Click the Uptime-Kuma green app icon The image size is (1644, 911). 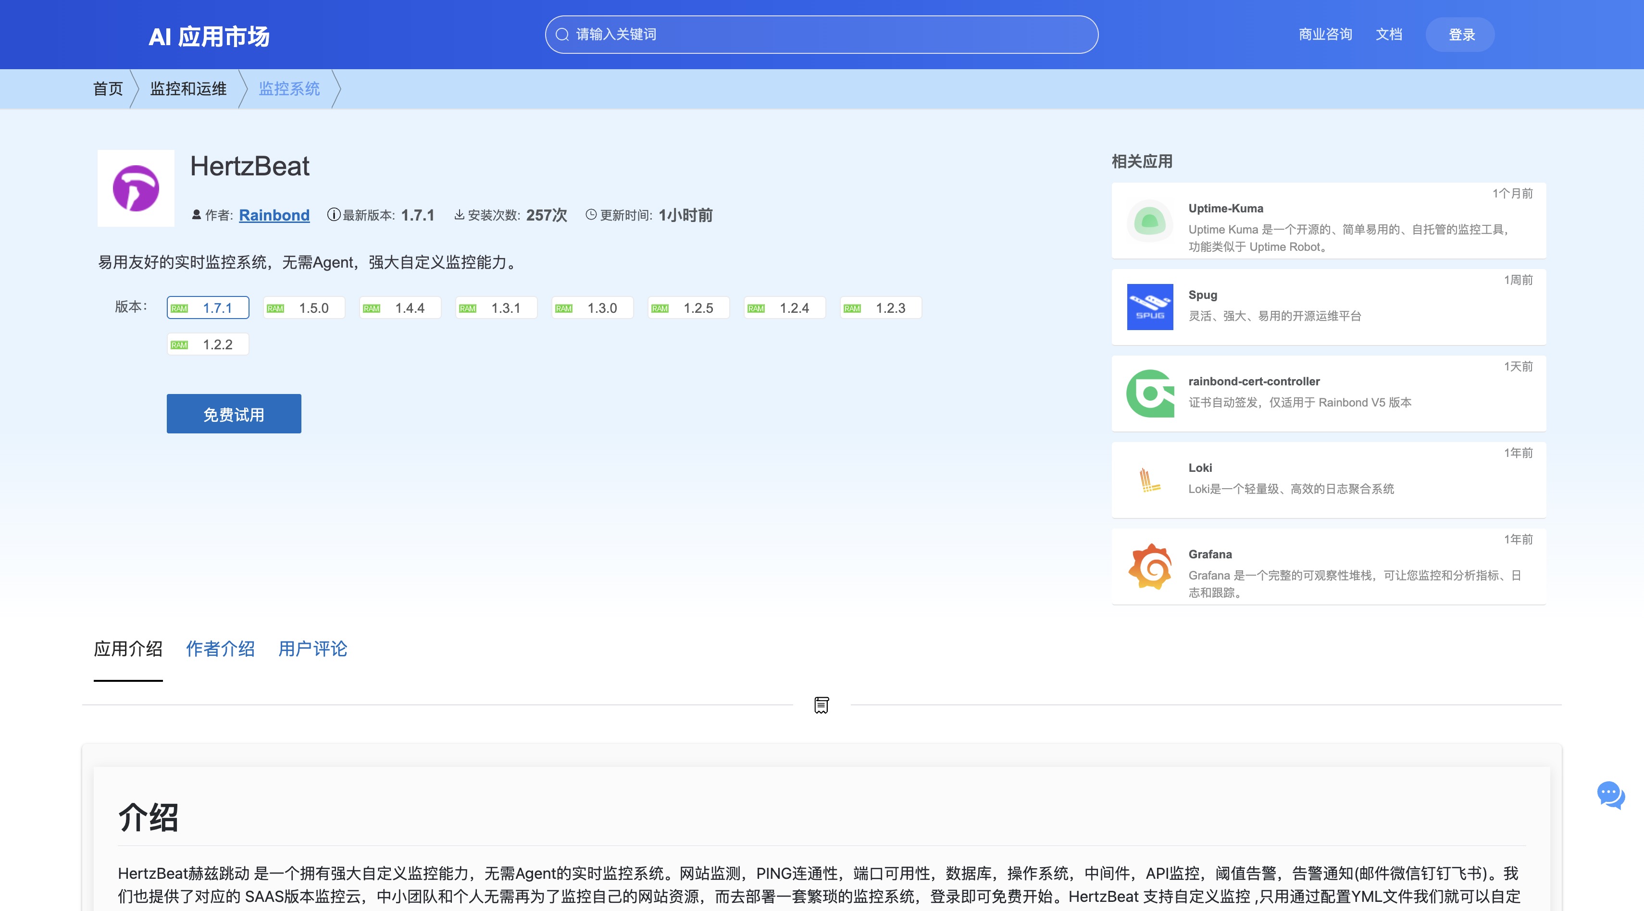pos(1149,222)
